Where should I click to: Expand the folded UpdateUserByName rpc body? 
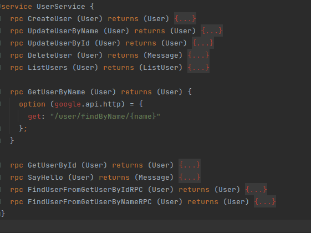[x=212, y=31]
